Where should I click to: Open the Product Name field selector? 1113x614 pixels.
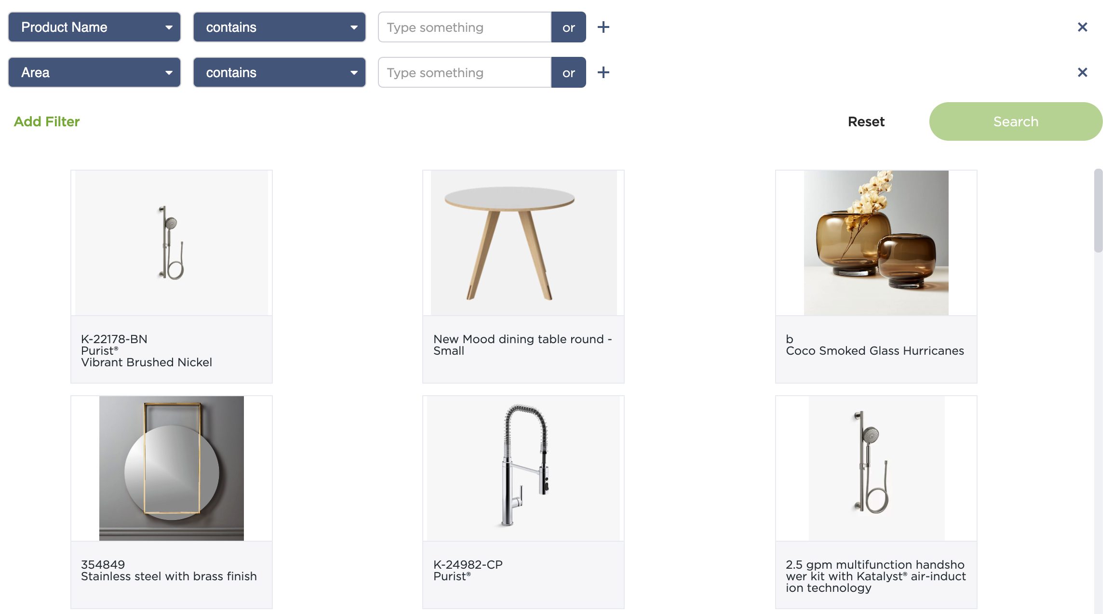coord(94,27)
